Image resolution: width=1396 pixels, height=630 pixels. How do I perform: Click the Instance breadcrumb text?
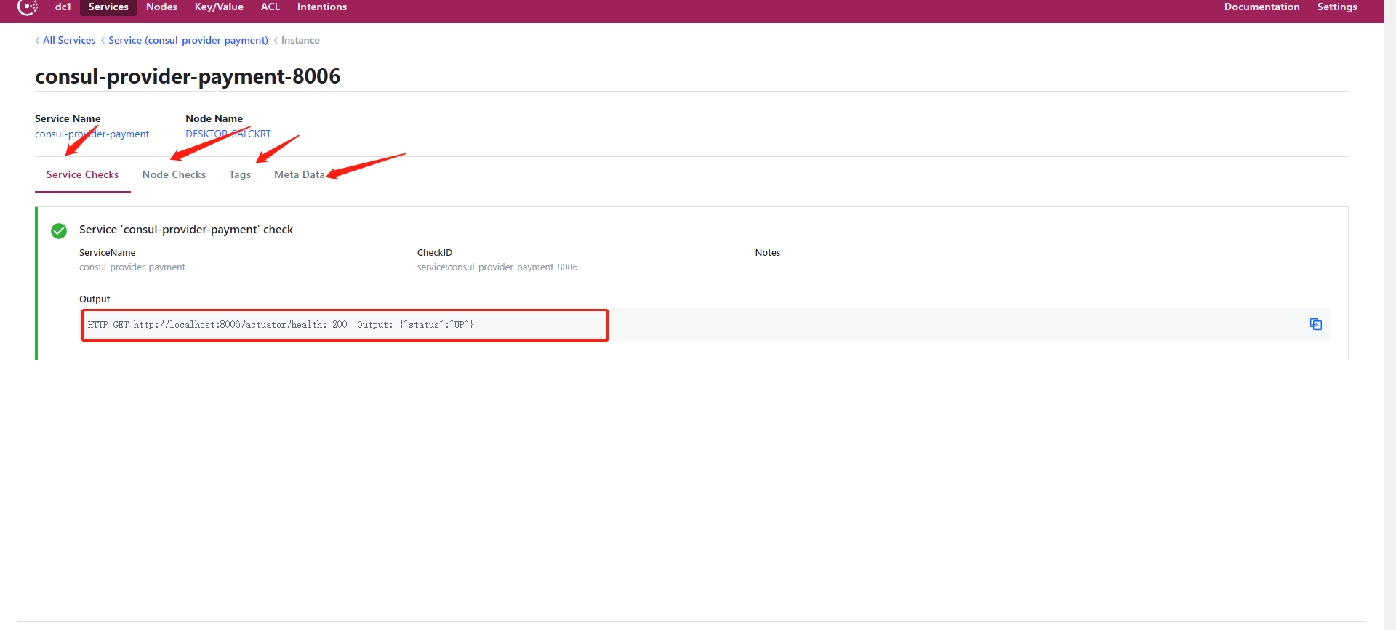[300, 40]
